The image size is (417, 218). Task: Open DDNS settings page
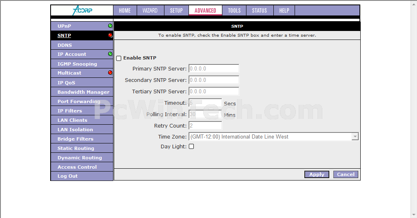pyautogui.click(x=82, y=45)
